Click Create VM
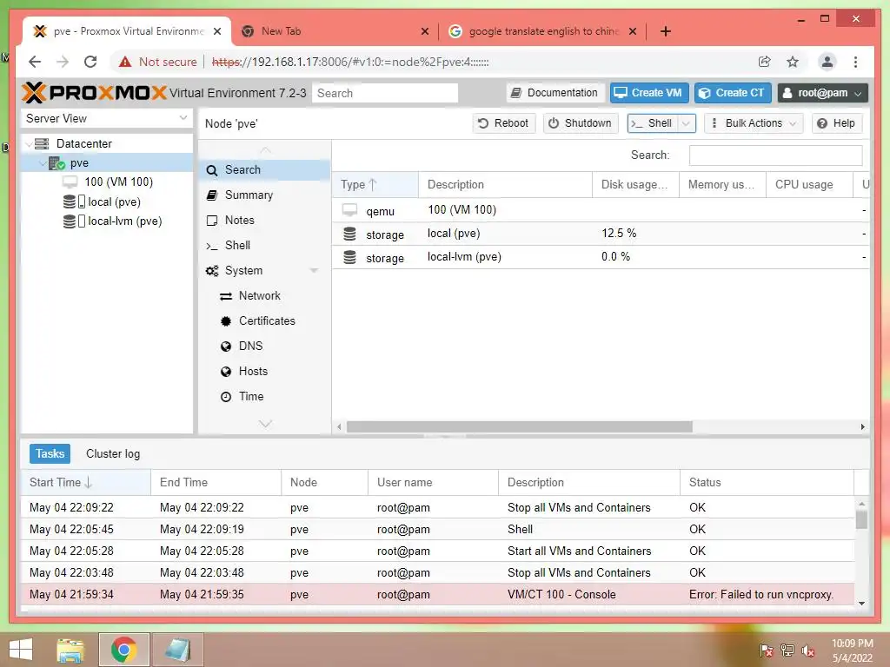Viewport: 890px width, 667px height. pos(649,92)
